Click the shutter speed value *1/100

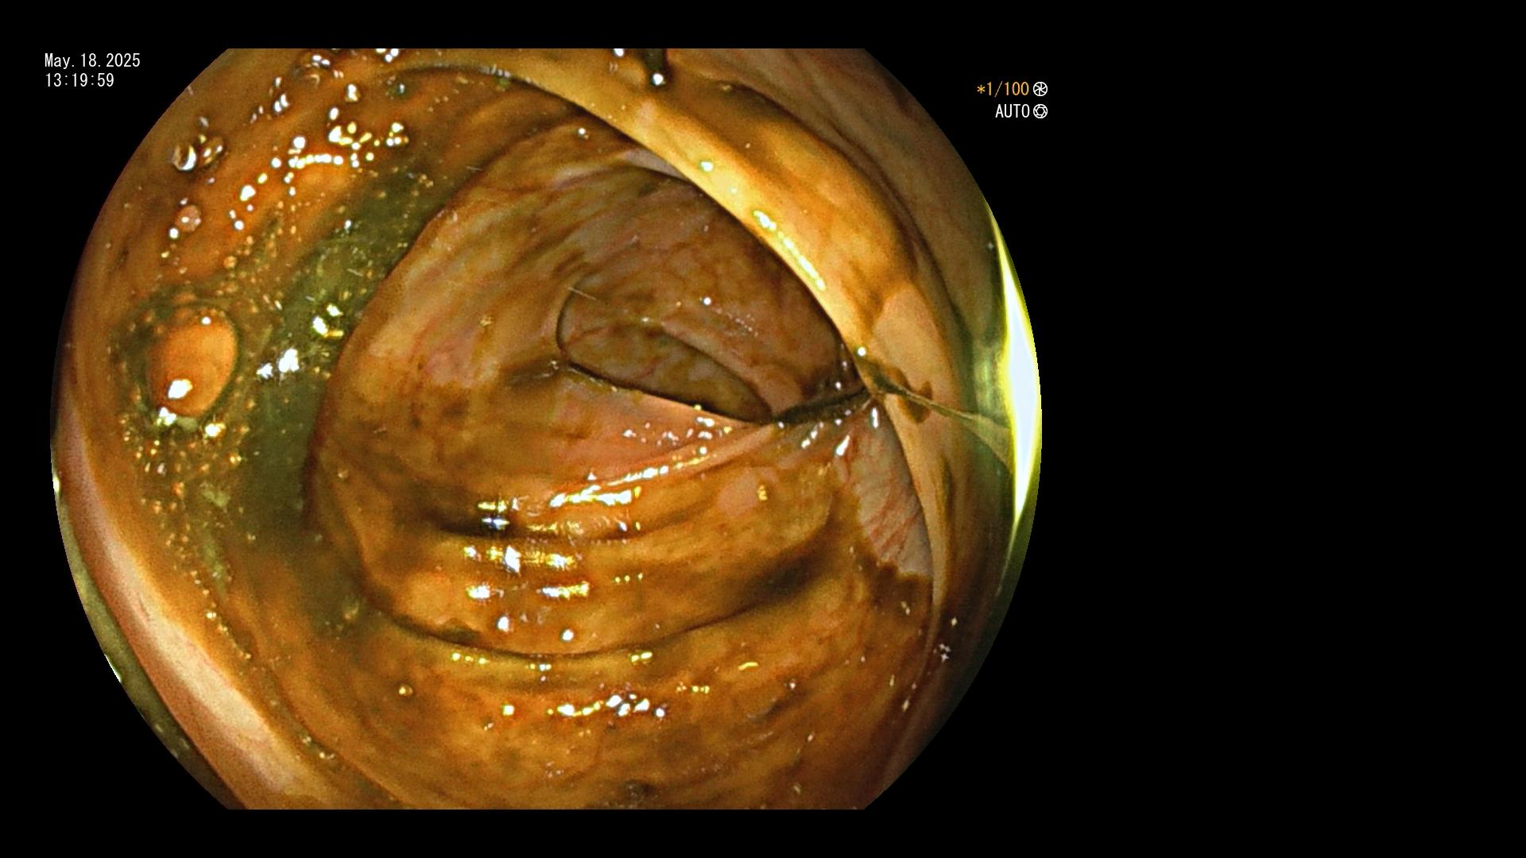coord(1003,89)
